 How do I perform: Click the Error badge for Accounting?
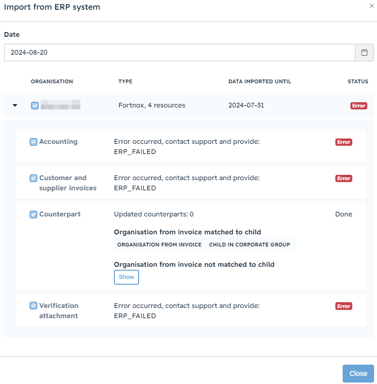pyautogui.click(x=344, y=142)
